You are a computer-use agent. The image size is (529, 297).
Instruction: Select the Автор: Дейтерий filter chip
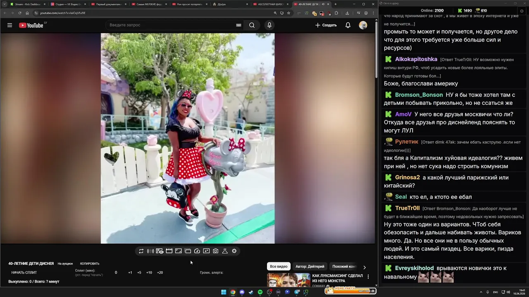[310, 266]
